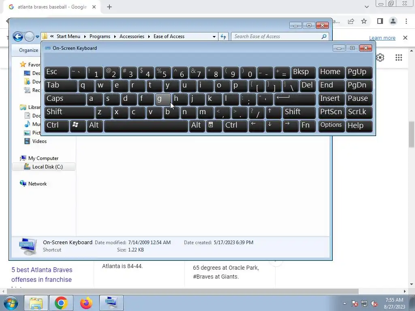Select the On-Screen Keyboard taskbar icon
Screen dimensions: 415x311
111,303
